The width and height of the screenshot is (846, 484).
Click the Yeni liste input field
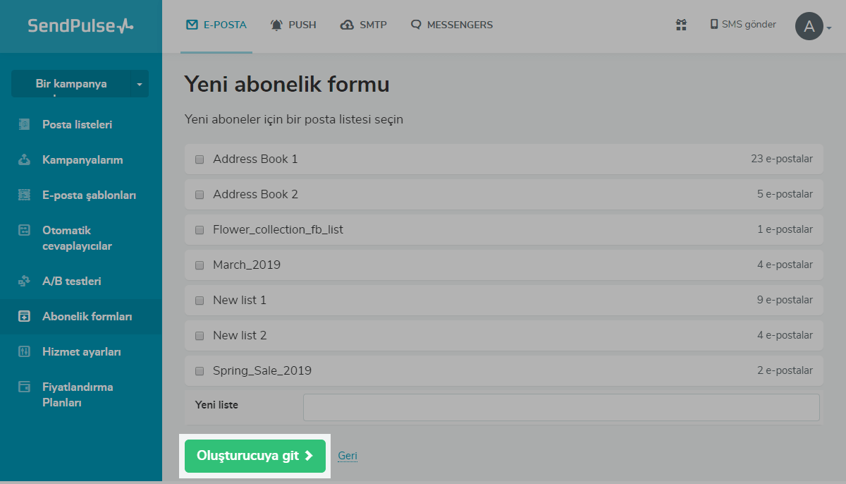[561, 407]
